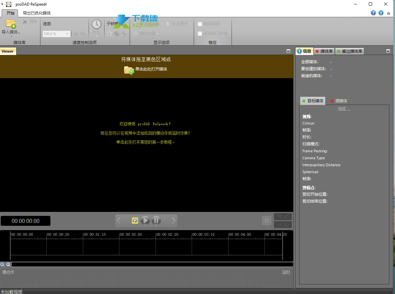Image resolution: width=395 pixels, height=294 pixels.
Task: Maximize the Viewer panel
Action: (x=289, y=51)
